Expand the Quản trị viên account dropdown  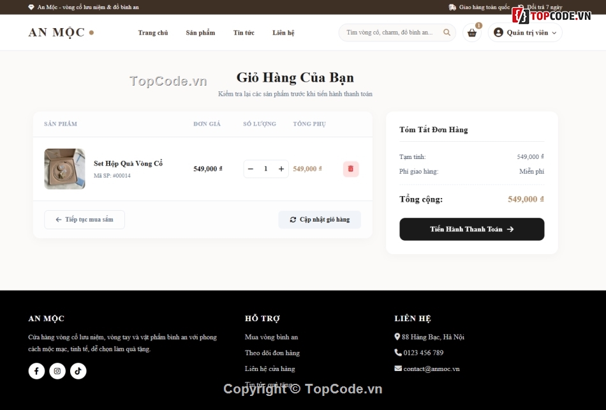click(525, 33)
